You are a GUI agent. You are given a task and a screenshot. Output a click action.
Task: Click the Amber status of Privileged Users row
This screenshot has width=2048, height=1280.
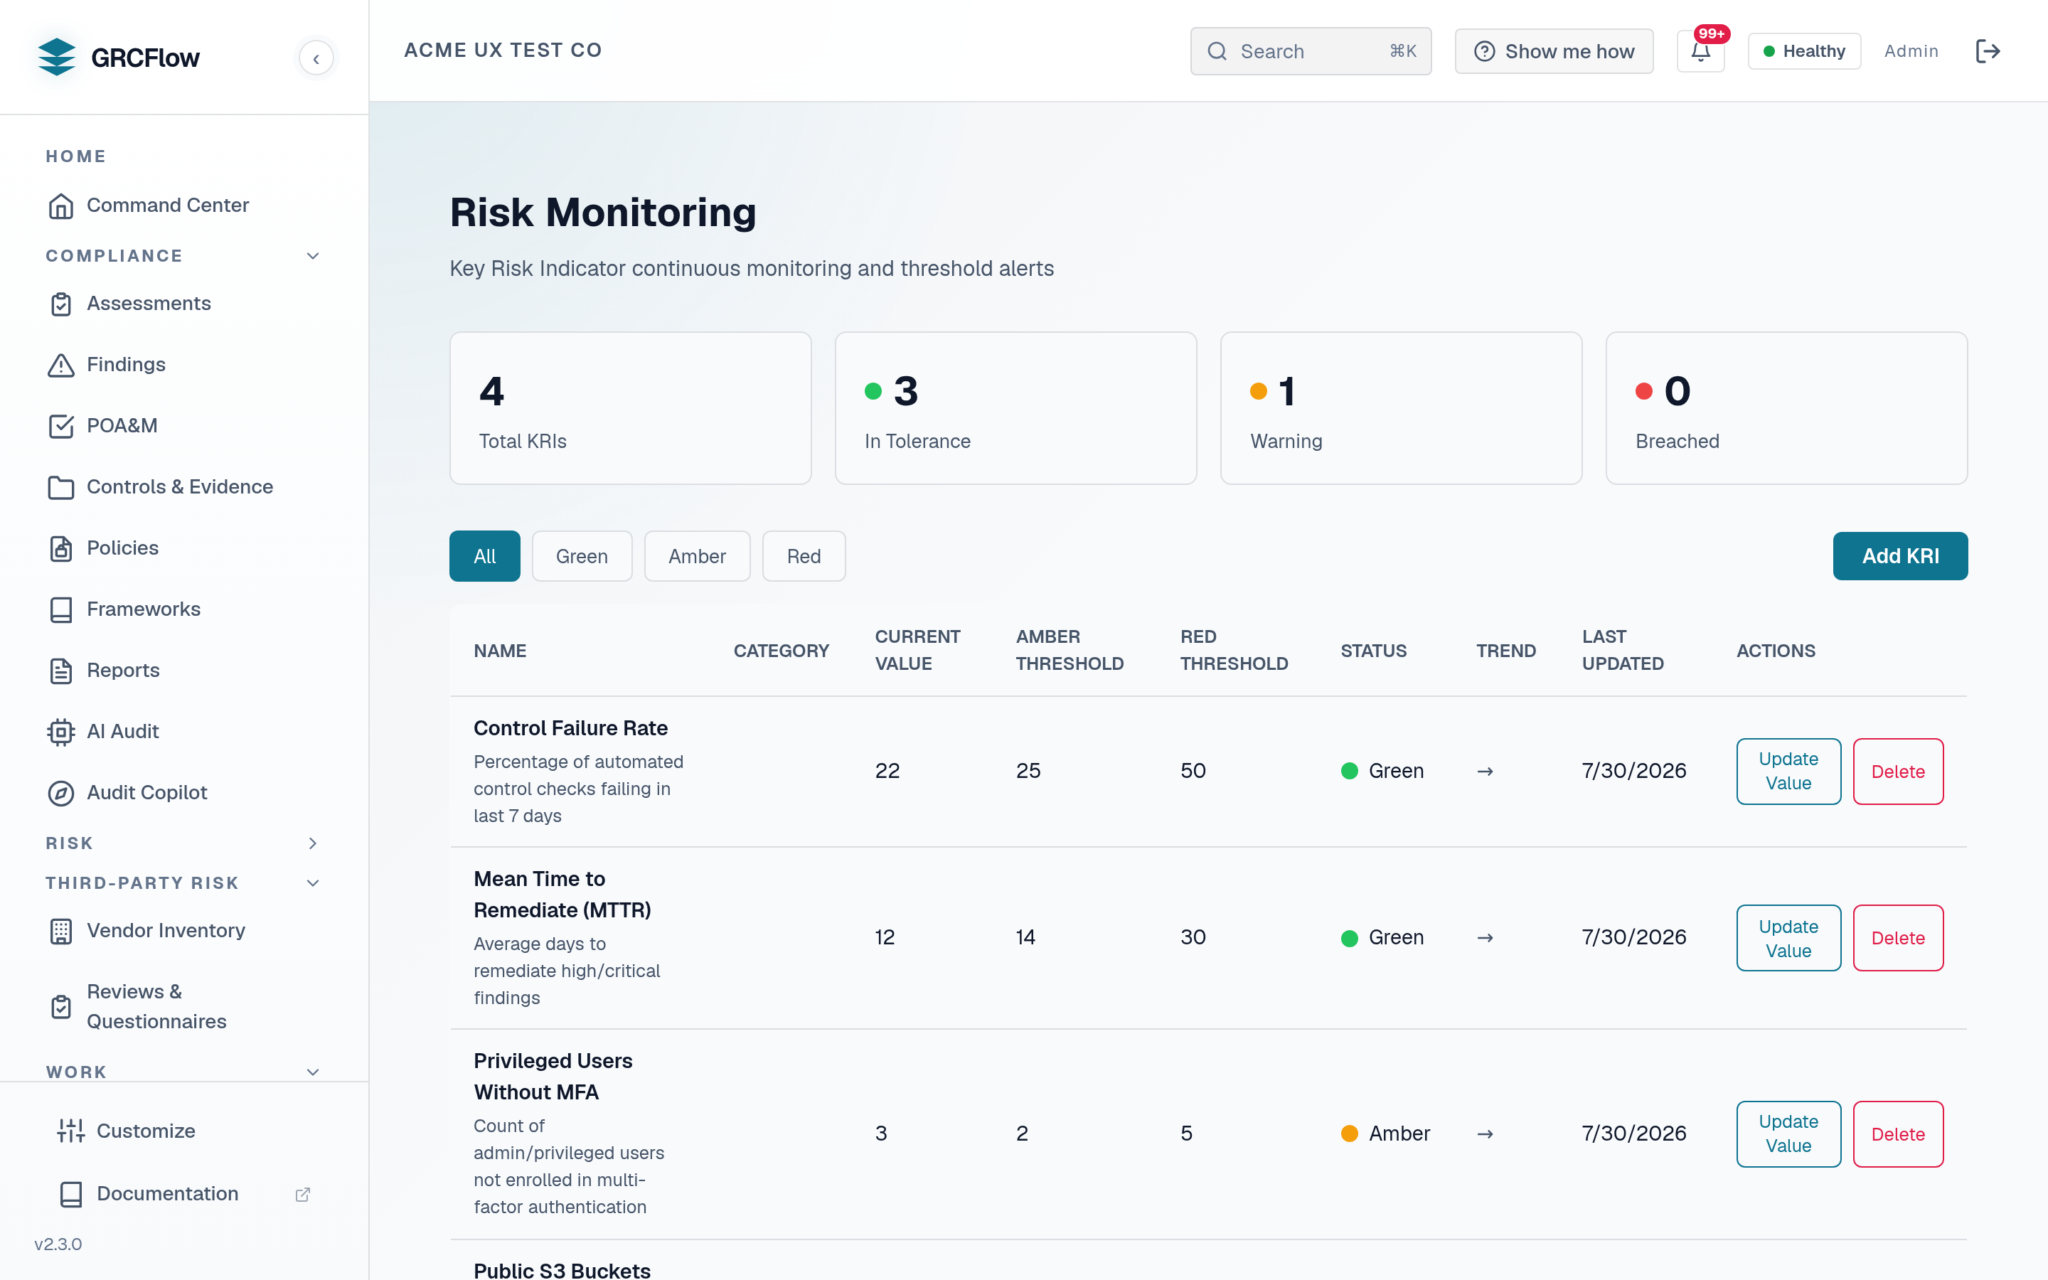pos(1385,1134)
